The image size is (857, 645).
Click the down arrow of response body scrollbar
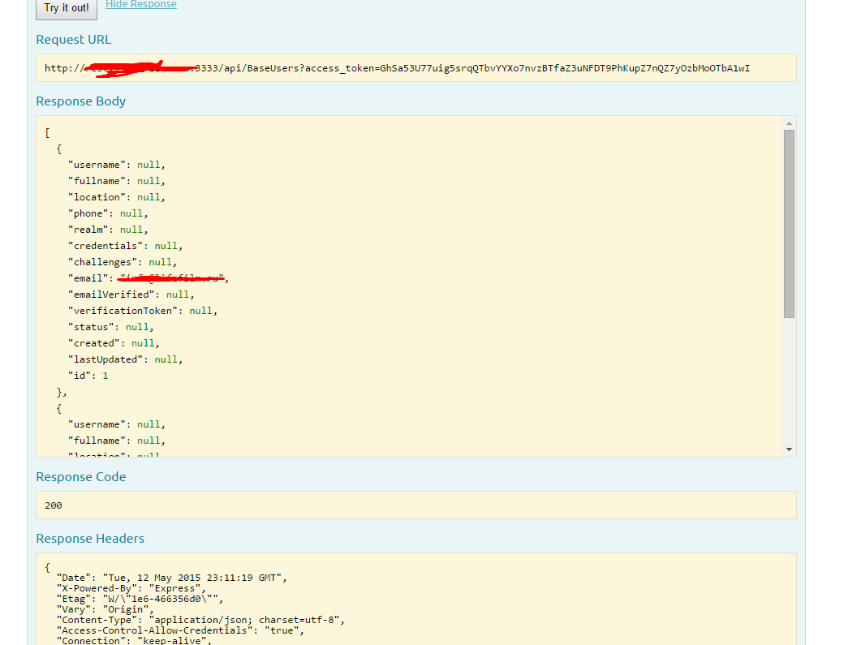point(789,449)
